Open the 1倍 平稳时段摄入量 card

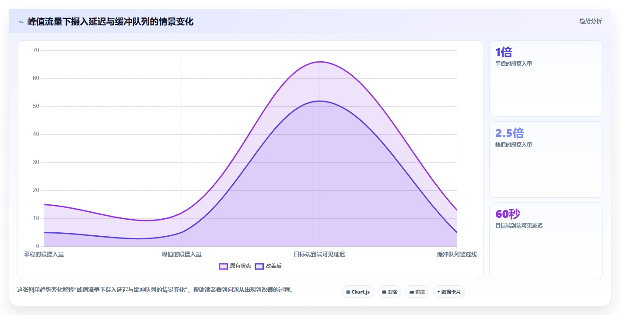click(546, 79)
